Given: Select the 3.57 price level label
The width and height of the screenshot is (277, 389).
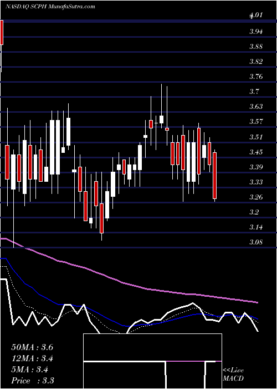Looking at the screenshot, I should point(256,122).
